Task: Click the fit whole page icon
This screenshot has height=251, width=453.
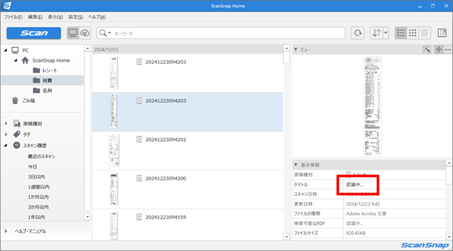Action: coord(439,49)
